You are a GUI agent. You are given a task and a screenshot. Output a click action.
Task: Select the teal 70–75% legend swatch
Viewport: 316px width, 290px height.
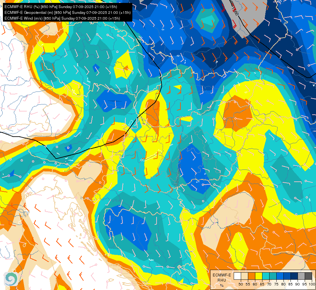tap(273, 276)
